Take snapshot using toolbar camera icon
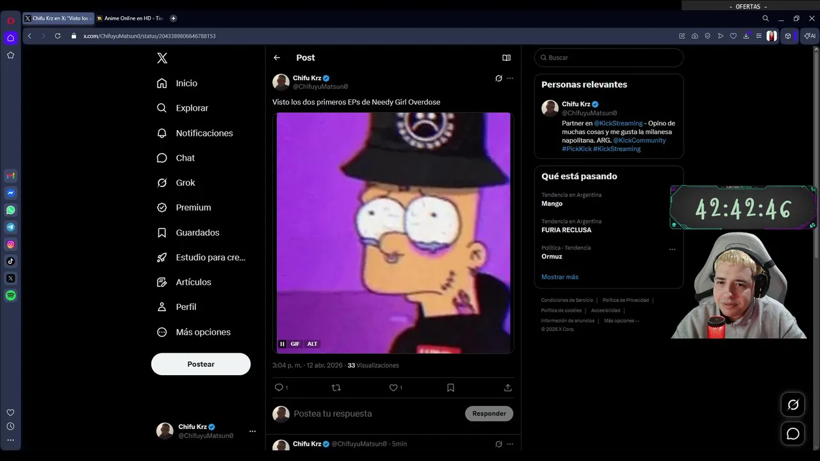Viewport: 820px width, 461px height. click(x=695, y=36)
